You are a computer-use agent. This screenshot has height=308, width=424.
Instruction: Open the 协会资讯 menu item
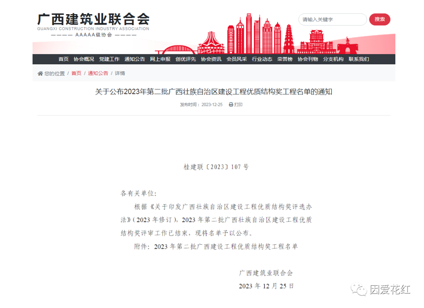(211, 59)
